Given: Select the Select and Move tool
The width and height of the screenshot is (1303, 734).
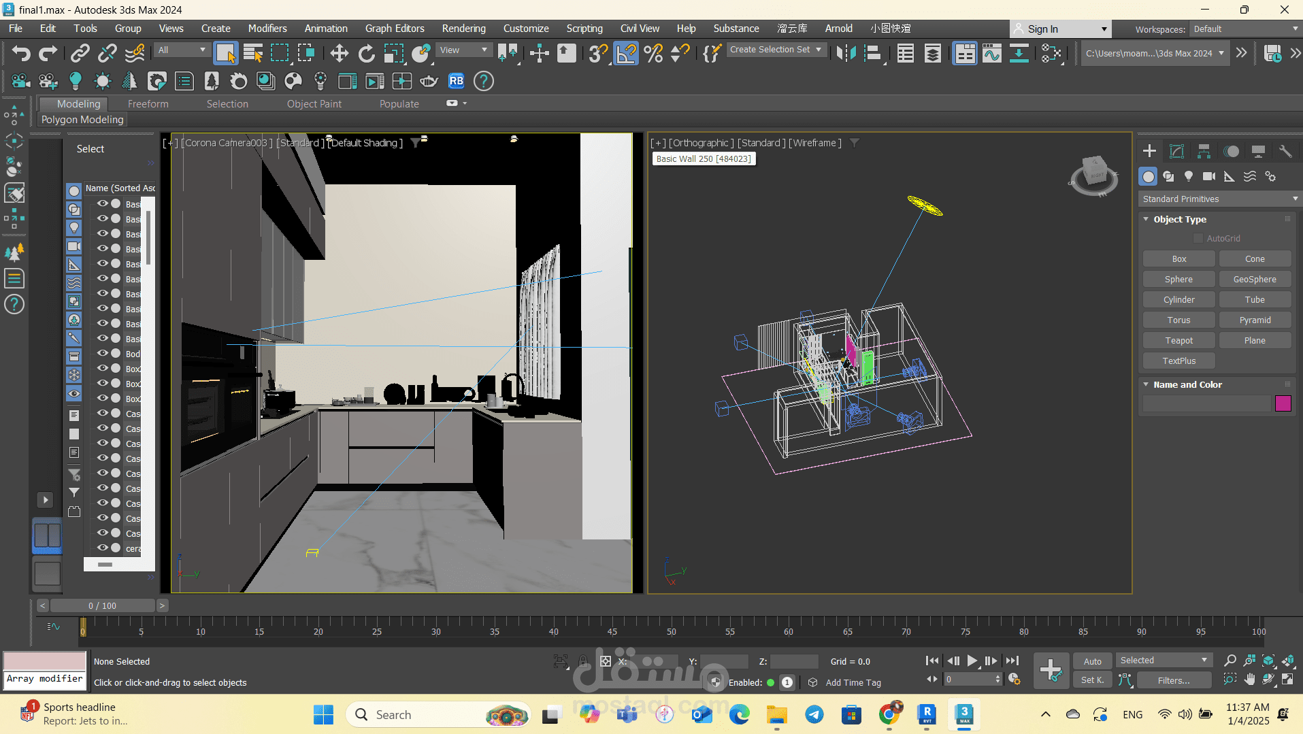Looking at the screenshot, I should [339, 53].
